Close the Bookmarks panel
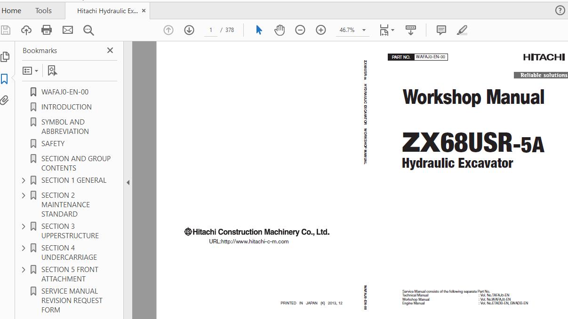568x319 pixels. click(x=110, y=50)
